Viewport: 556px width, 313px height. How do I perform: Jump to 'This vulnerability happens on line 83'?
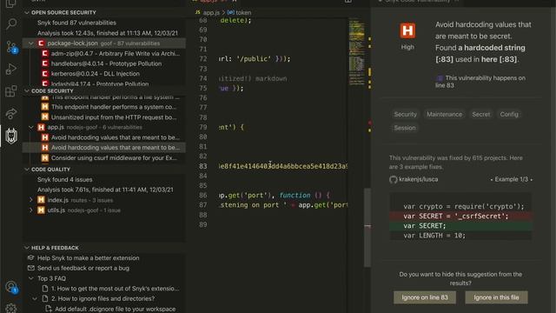pyautogui.click(x=480, y=82)
